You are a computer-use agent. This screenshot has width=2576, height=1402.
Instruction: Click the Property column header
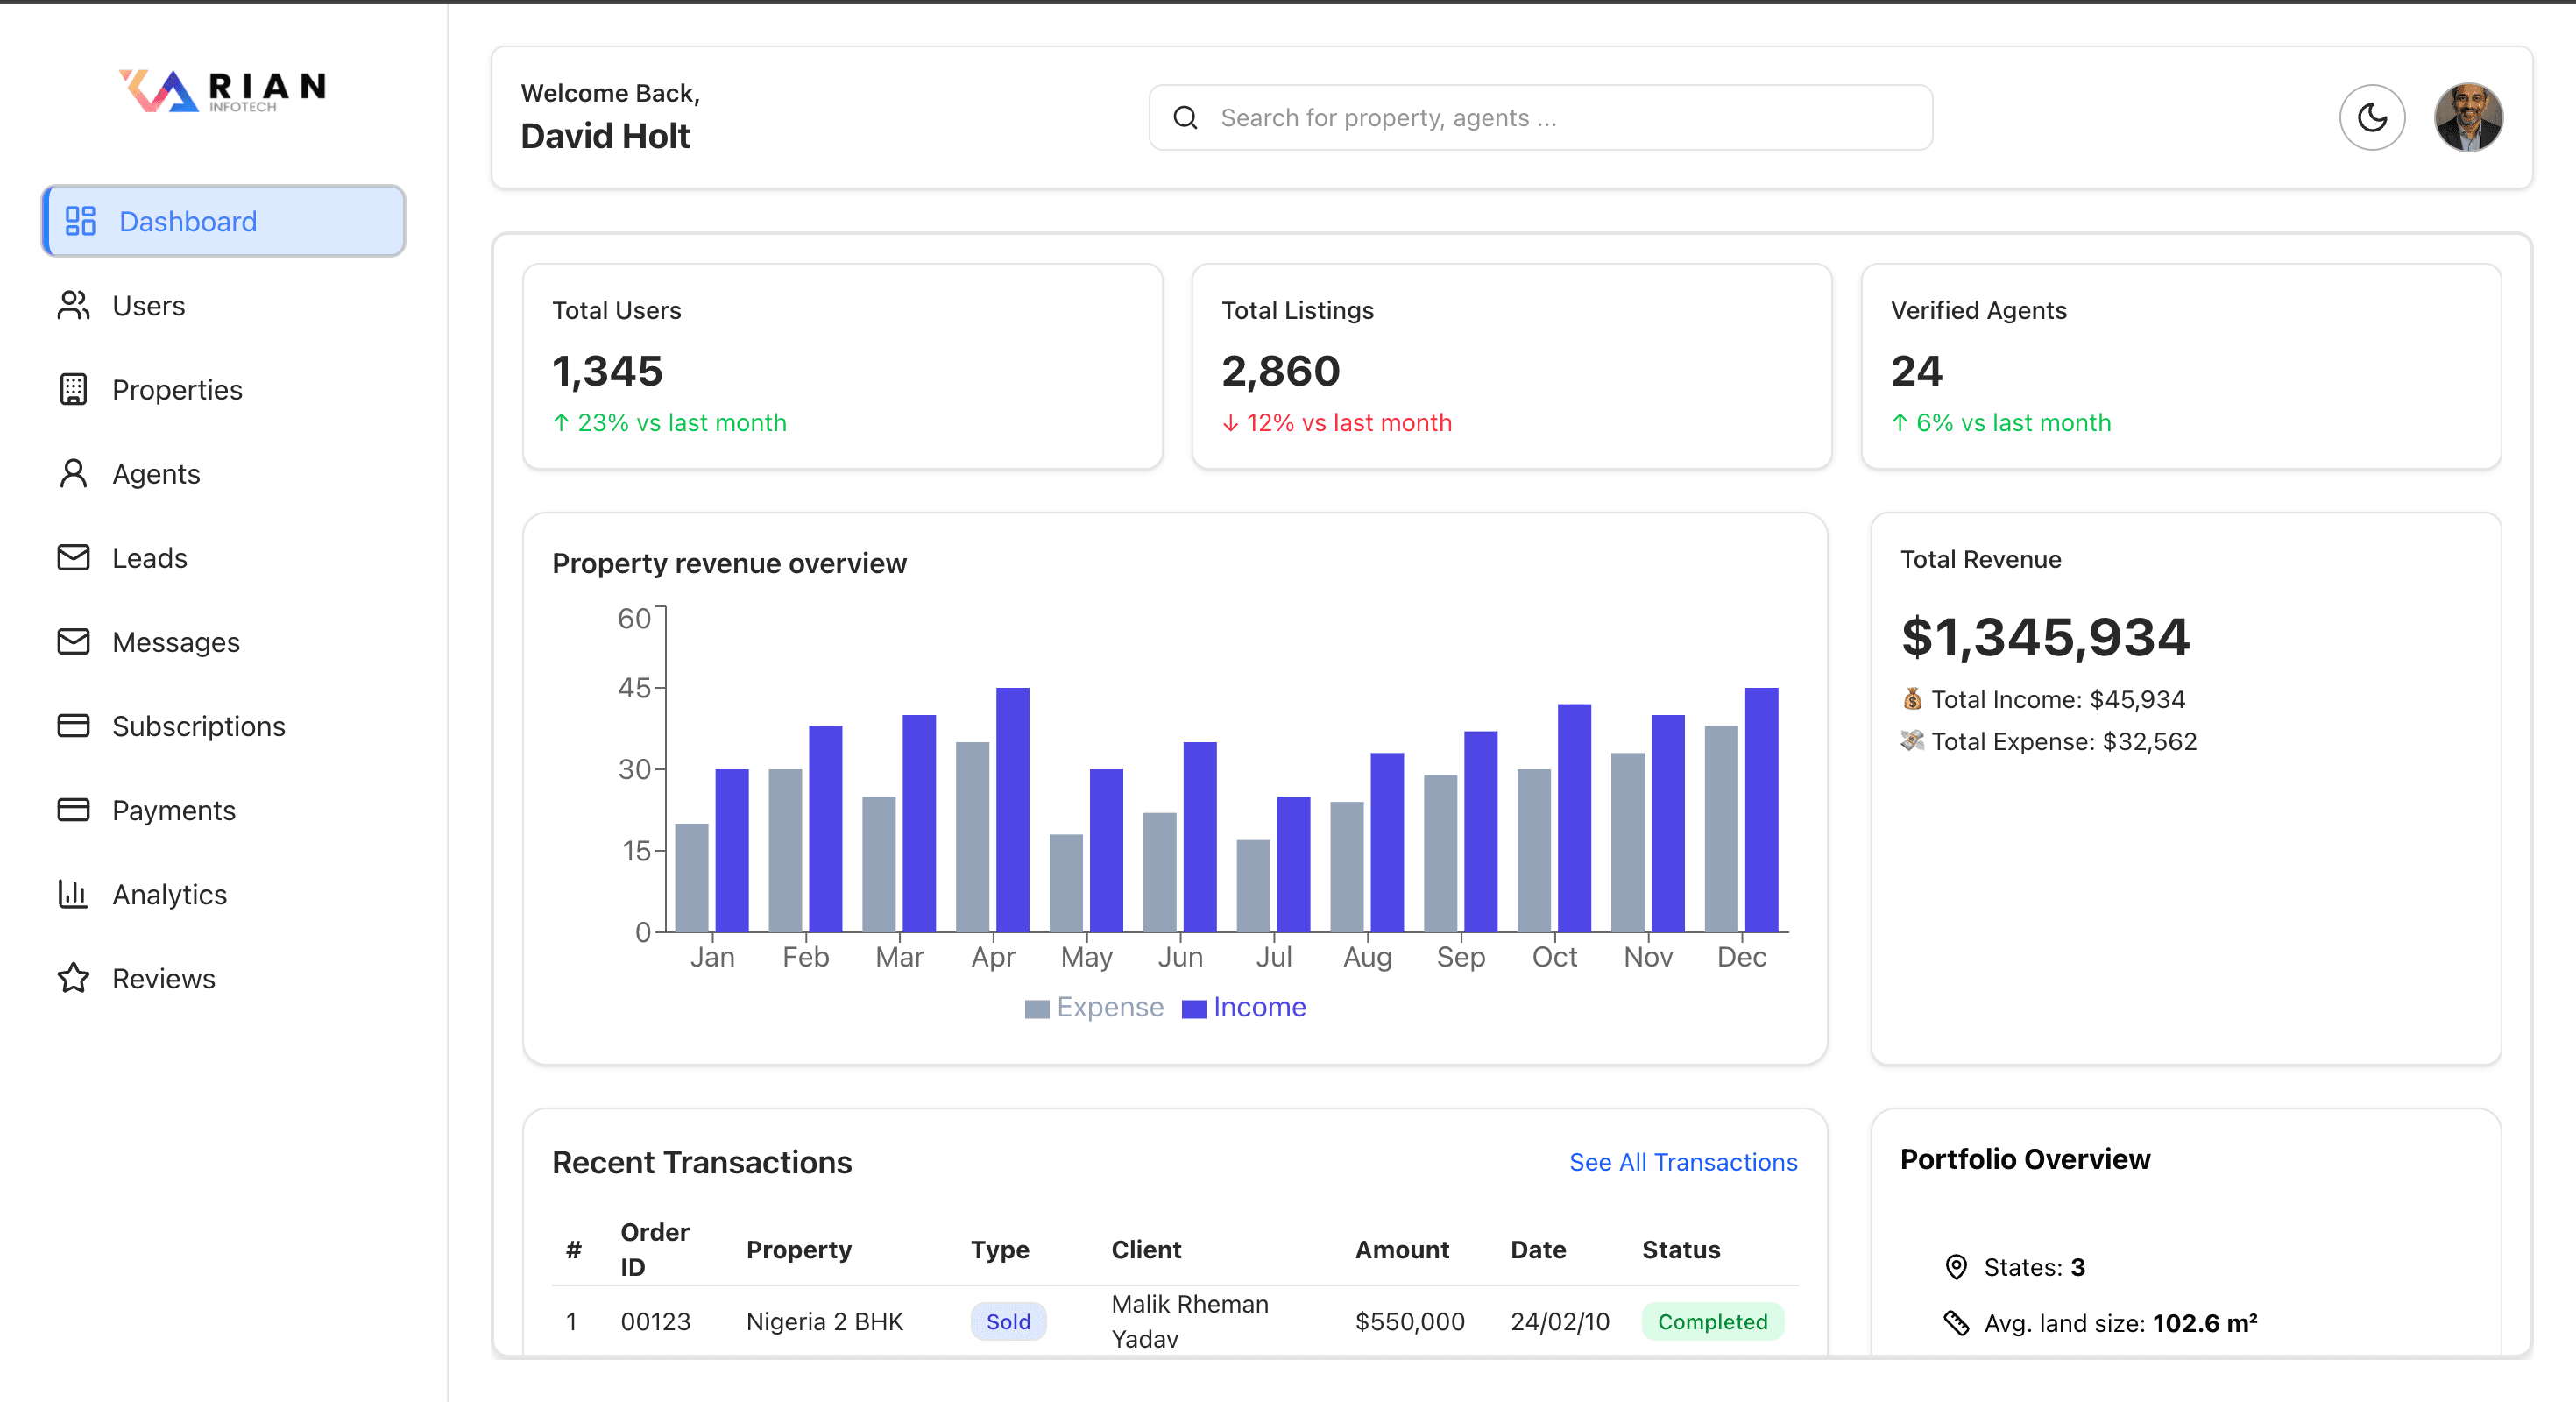pyautogui.click(x=799, y=1249)
